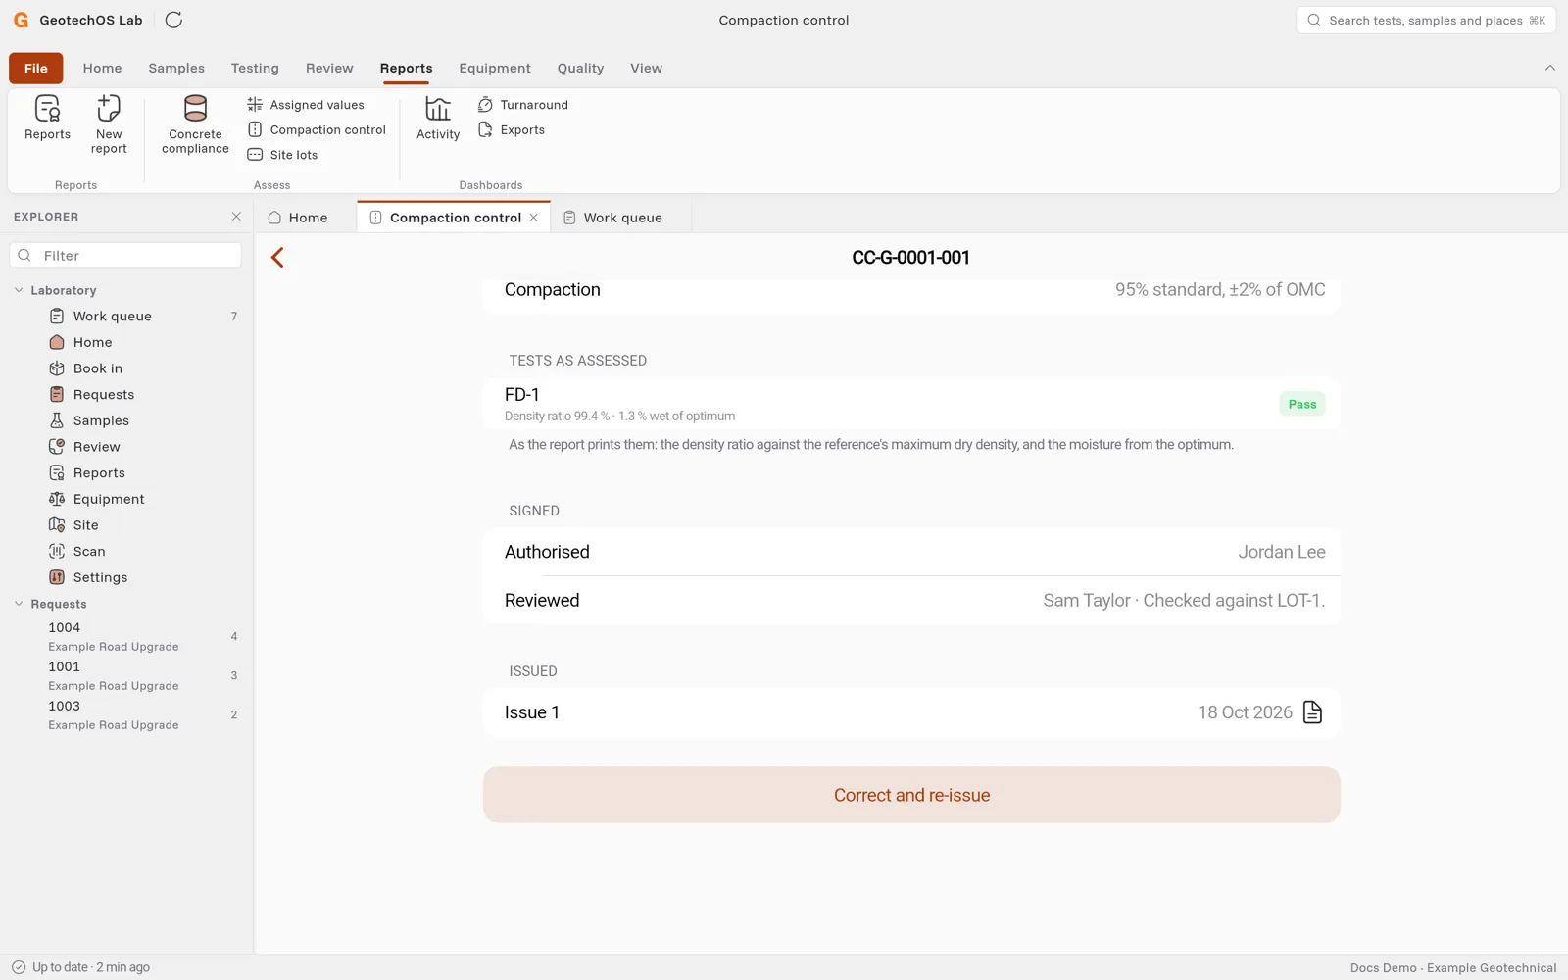The image size is (1568, 980).
Task: Switch to the Samples ribbon tab
Action: tap(176, 68)
